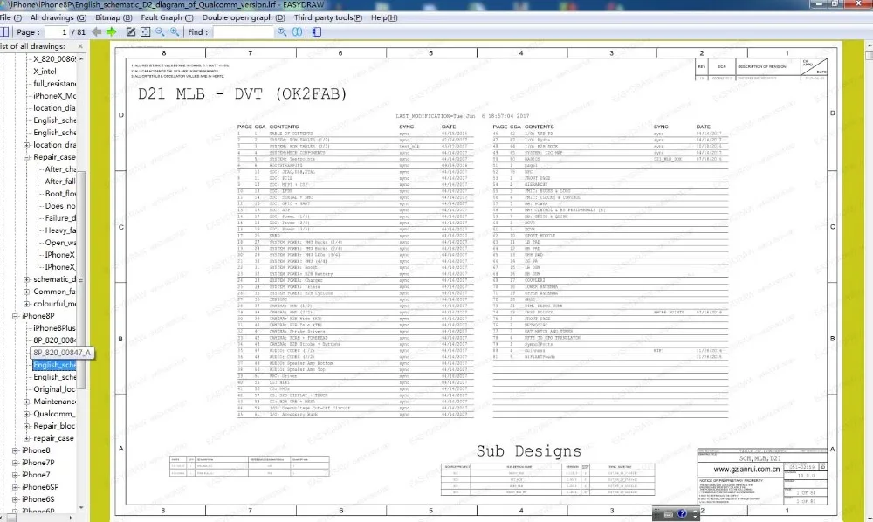Open the Fault Graph (T) menu
Image resolution: width=873 pixels, height=522 pixels.
pos(167,17)
